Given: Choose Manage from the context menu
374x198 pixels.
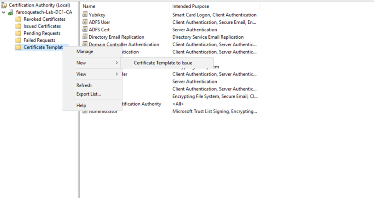Looking at the screenshot, I should [92, 51].
